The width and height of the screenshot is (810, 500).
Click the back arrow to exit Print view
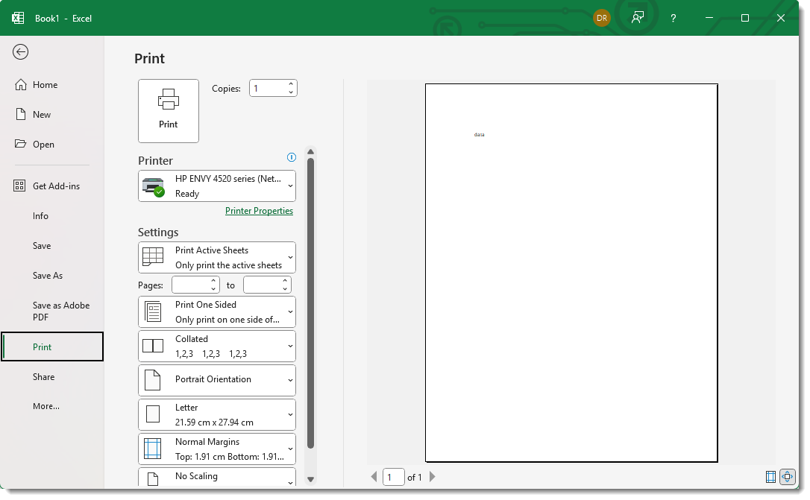[20, 52]
